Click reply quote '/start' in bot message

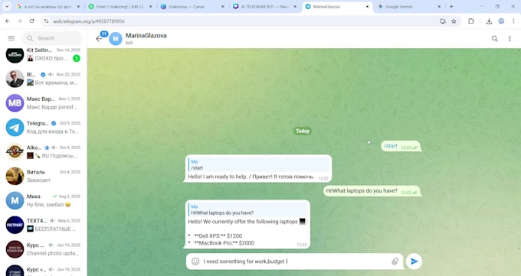pyautogui.click(x=259, y=164)
